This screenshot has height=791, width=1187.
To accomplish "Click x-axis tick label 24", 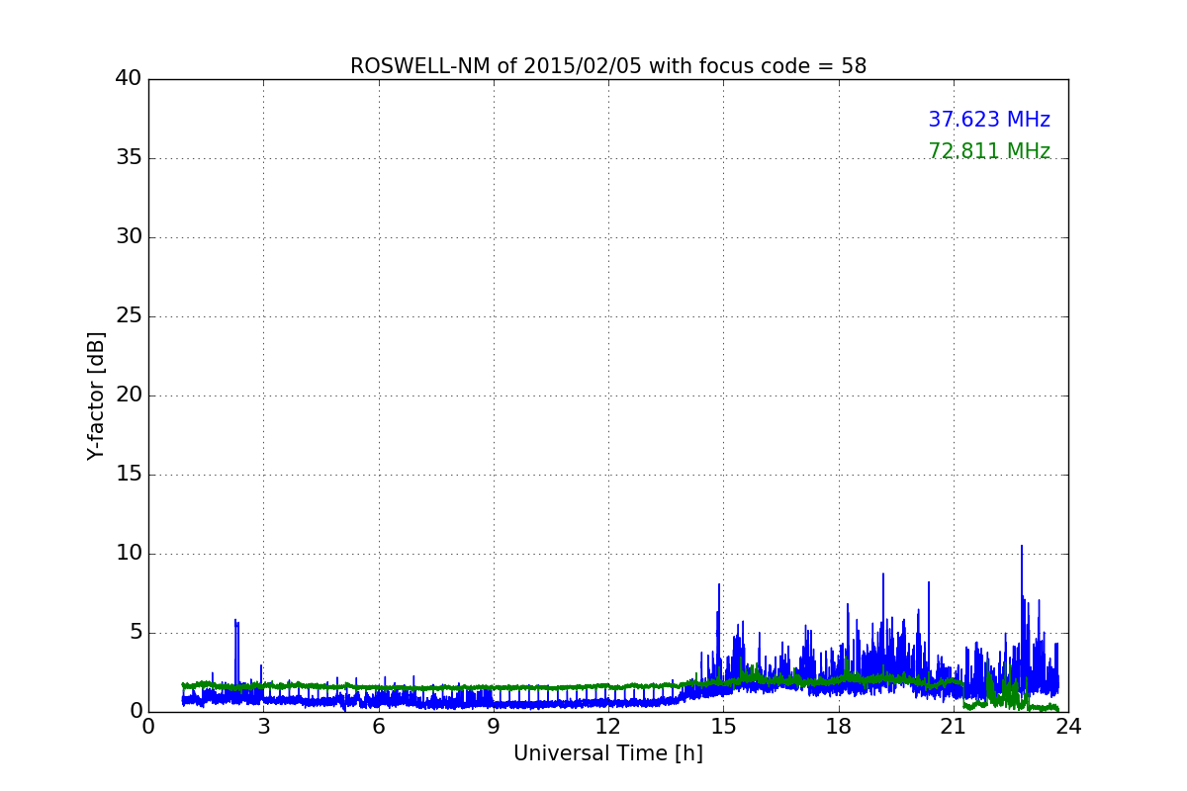I will pyautogui.click(x=1068, y=727).
